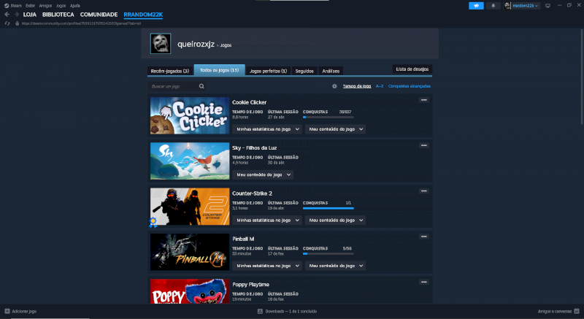This screenshot has height=319, width=584.
Task: Click the Downloads icon in the bottom bar
Action: tap(260, 311)
